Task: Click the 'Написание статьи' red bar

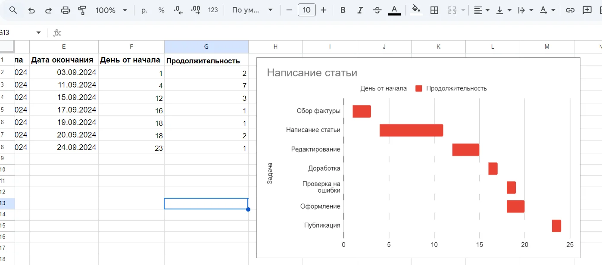Action: 411,130
